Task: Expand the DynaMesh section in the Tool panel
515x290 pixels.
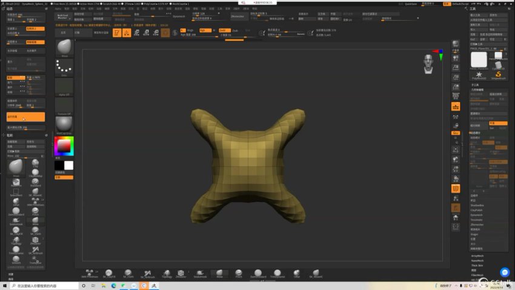Action: pos(476,215)
